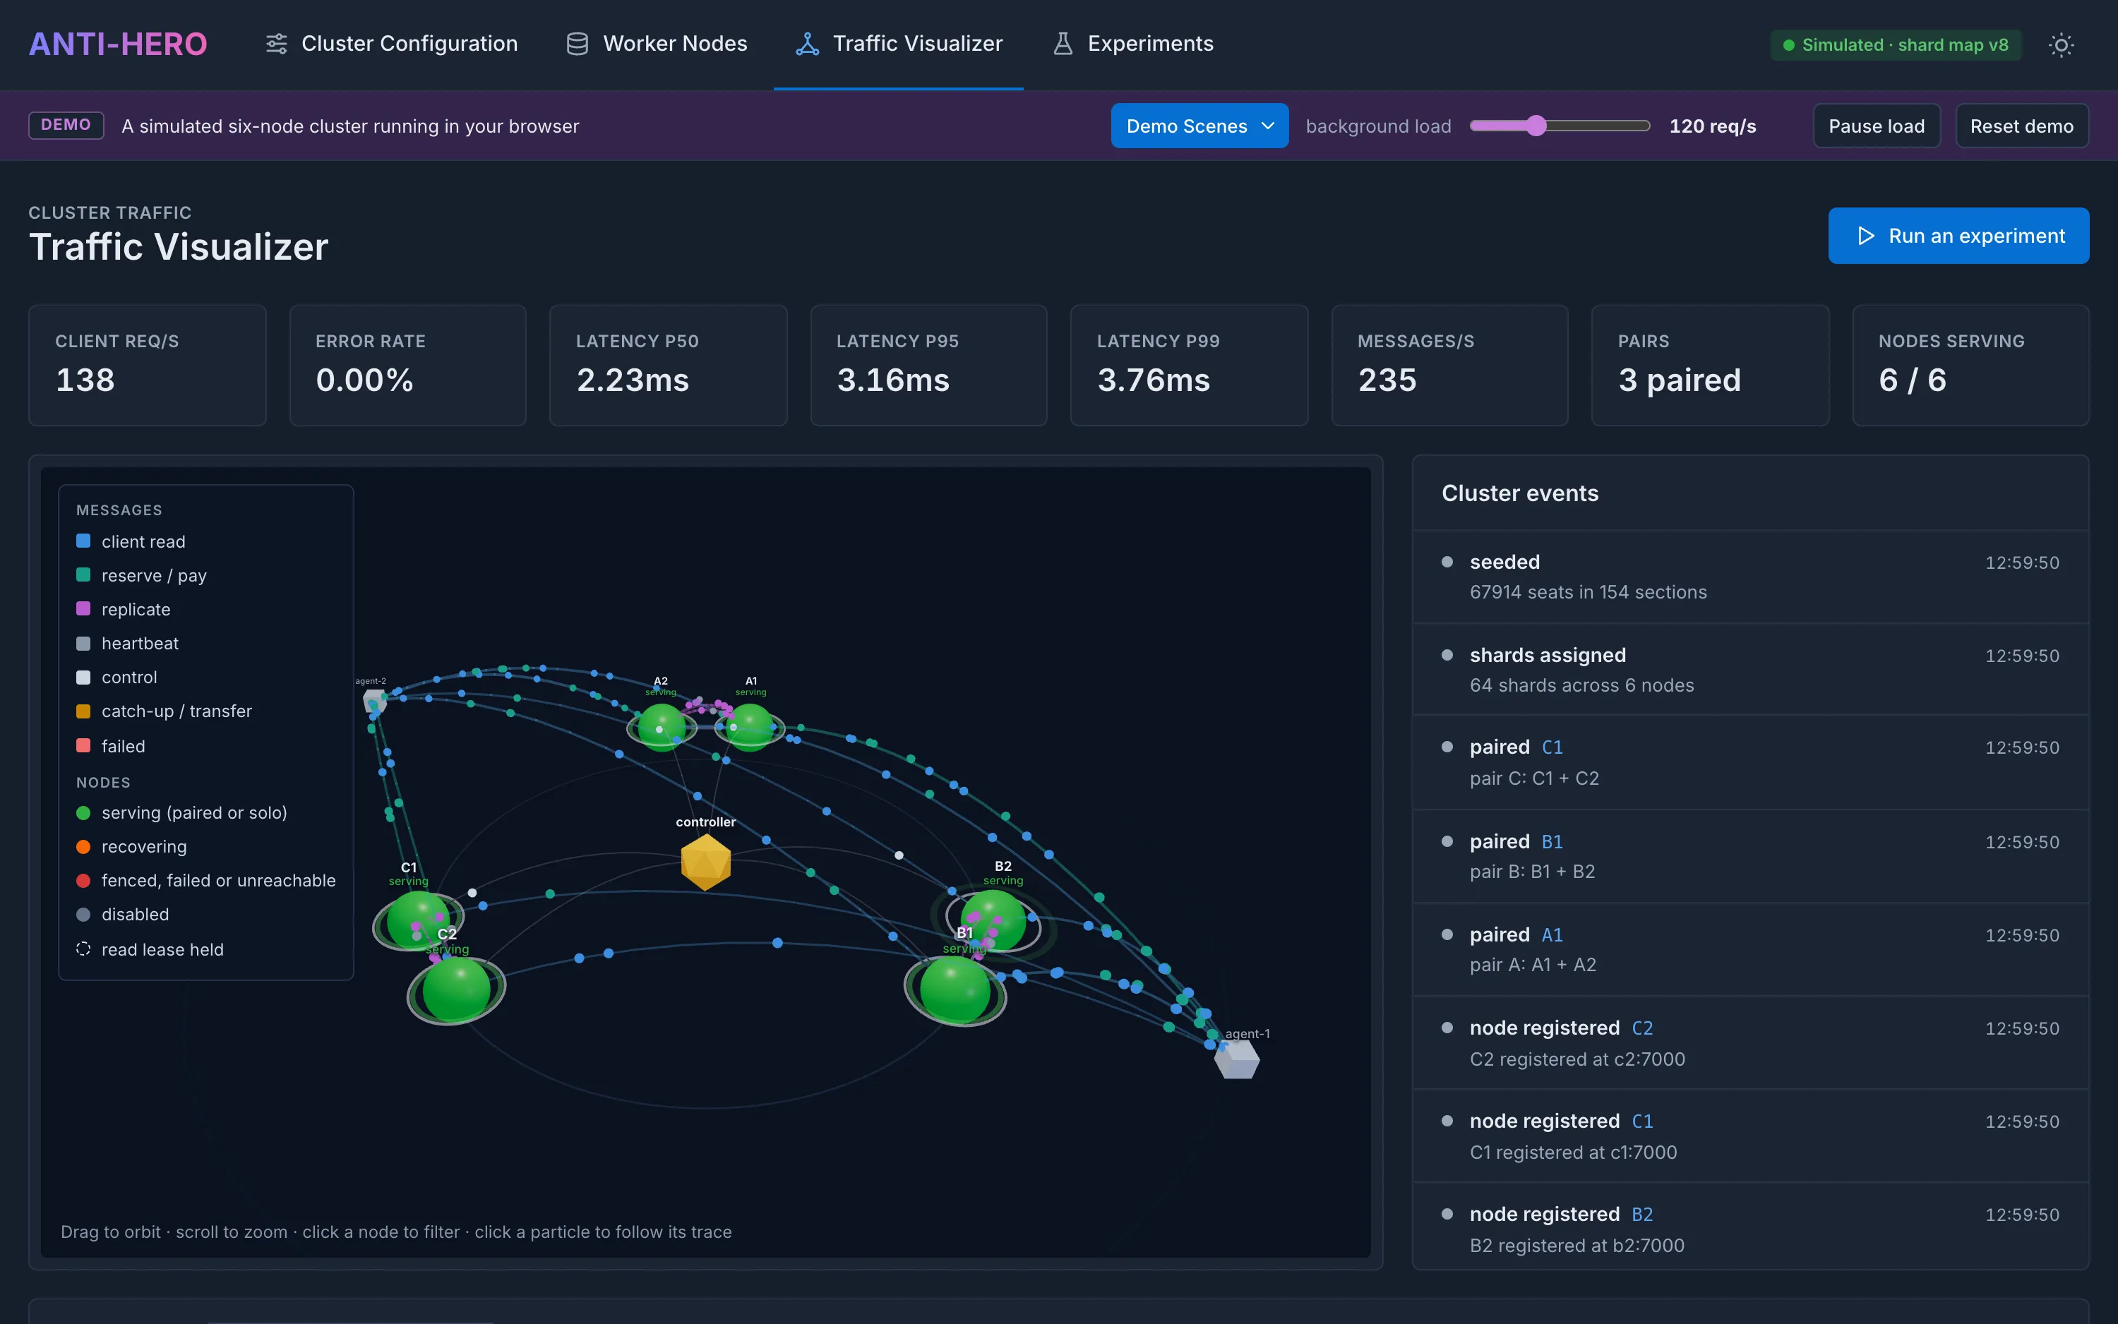
Task: Click the PAIRS 3 paired card
Action: click(x=1710, y=365)
